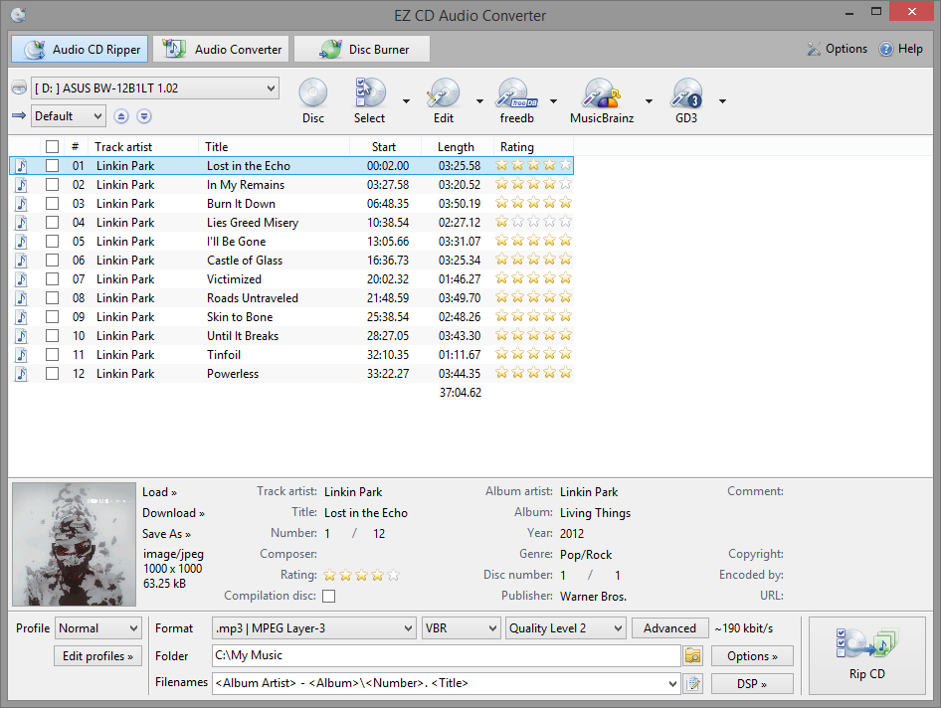The height and width of the screenshot is (708, 941).
Task: Open the DSP » settings button
Action: (752, 683)
